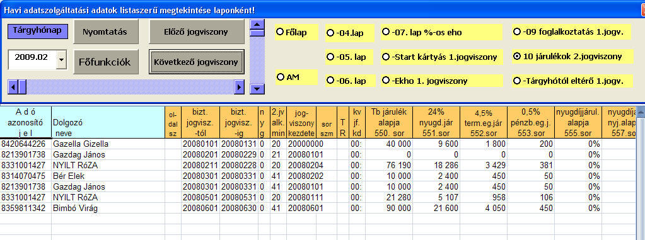The height and width of the screenshot is (240, 645).
Task: Open the 2009.02 month dropdown arrow
Action: [61, 59]
